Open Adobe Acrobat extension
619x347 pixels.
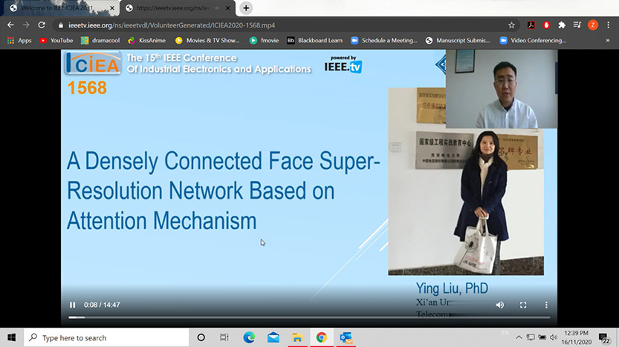click(x=531, y=25)
